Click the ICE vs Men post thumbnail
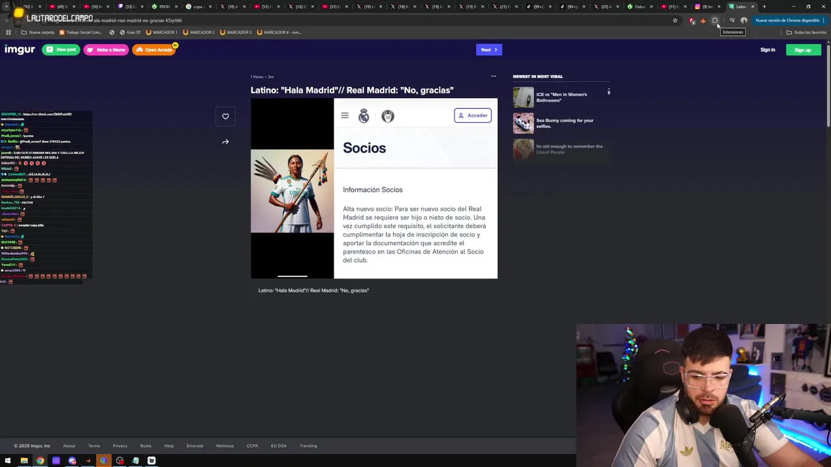The width and height of the screenshot is (831, 467). click(523, 97)
